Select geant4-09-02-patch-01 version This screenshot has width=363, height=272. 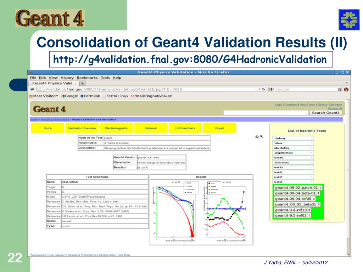[x=298, y=188]
